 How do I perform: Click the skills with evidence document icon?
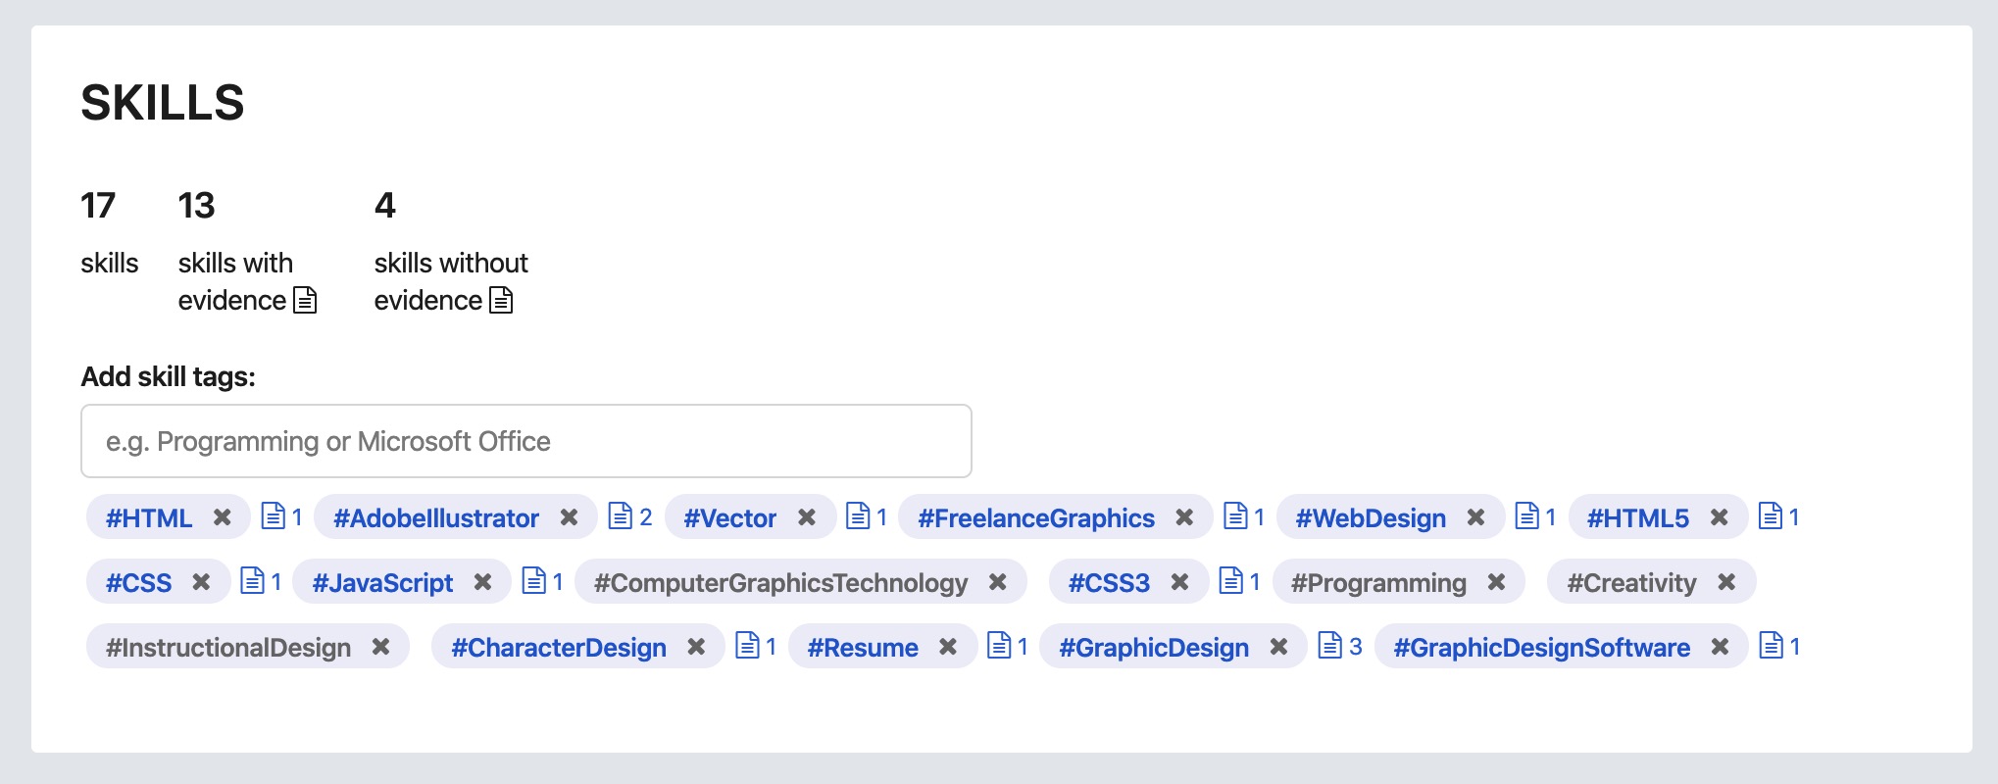point(305,300)
